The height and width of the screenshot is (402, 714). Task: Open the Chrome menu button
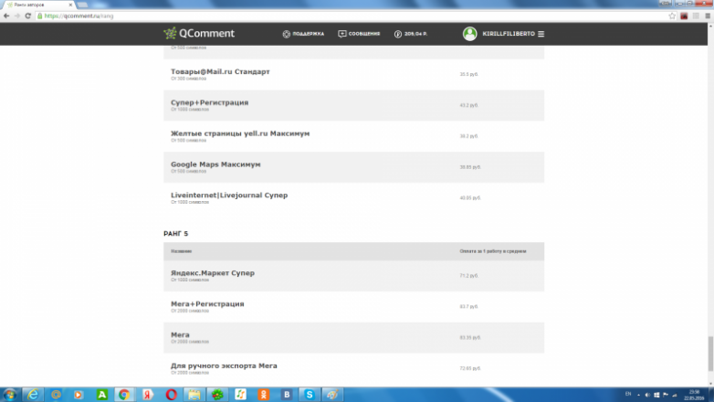[x=708, y=16]
